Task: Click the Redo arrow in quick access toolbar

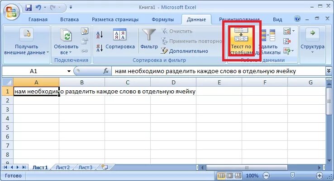Action: click(x=53, y=7)
